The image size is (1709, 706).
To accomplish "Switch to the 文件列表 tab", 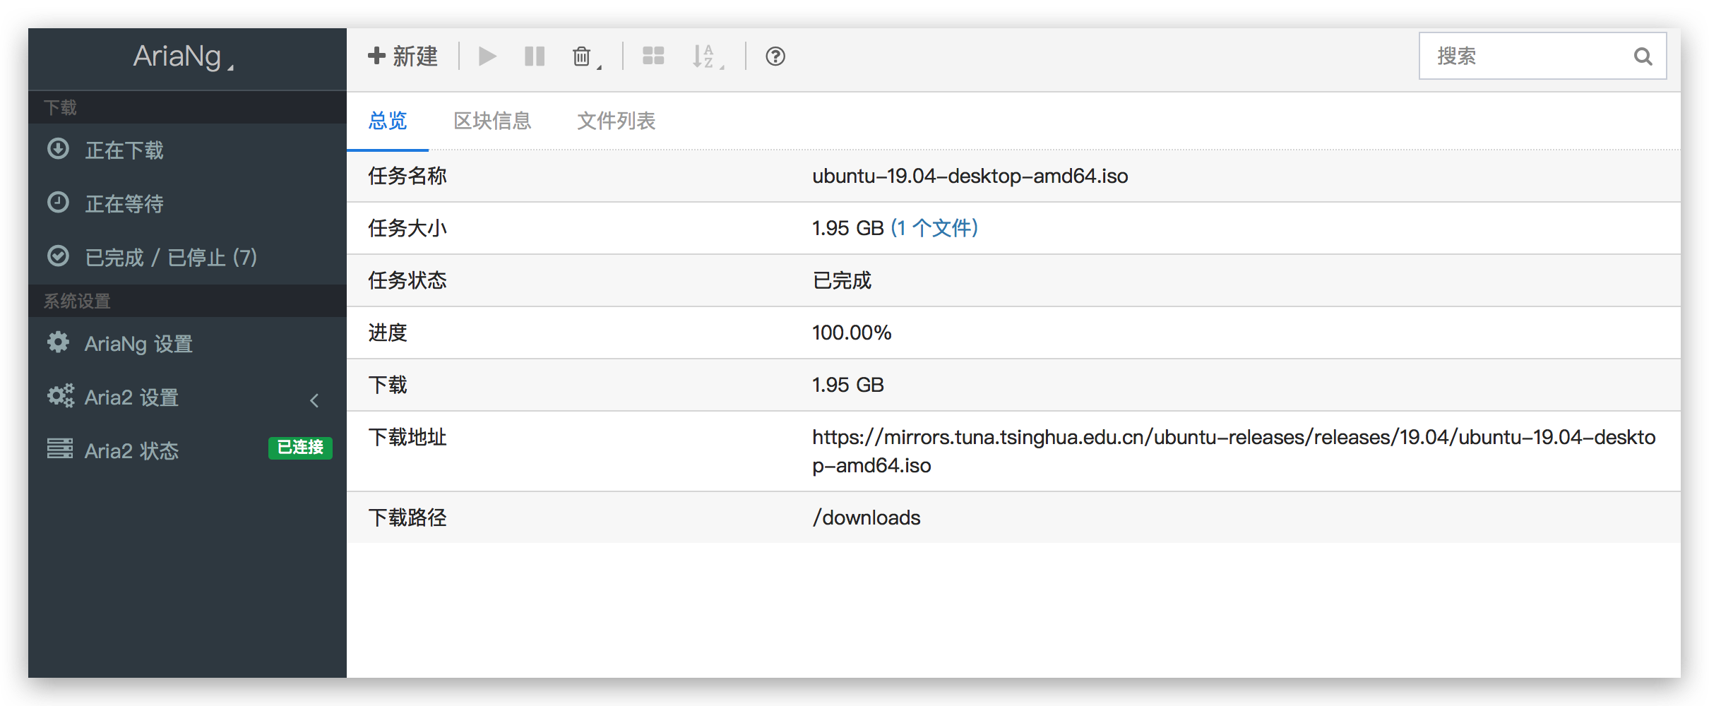I will click(616, 121).
